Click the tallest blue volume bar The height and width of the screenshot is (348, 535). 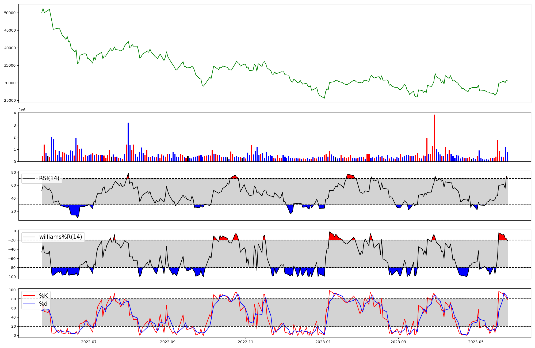128,142
